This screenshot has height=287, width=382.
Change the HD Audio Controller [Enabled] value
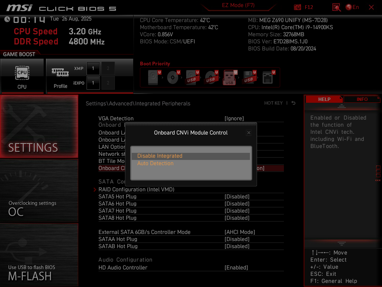click(x=236, y=268)
